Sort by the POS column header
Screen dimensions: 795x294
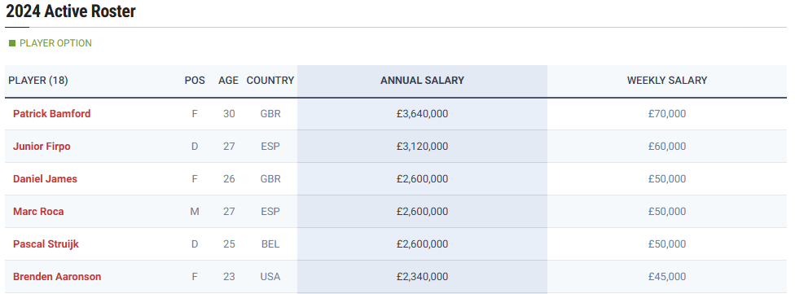pyautogui.click(x=195, y=81)
